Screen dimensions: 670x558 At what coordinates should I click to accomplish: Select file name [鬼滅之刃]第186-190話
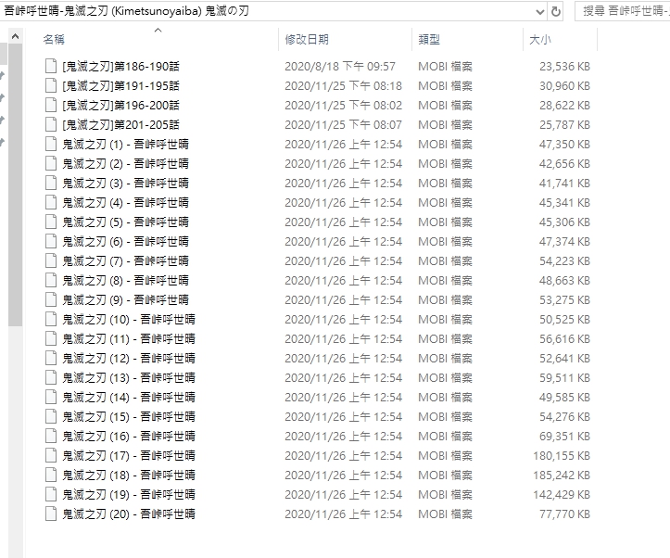[x=120, y=66]
